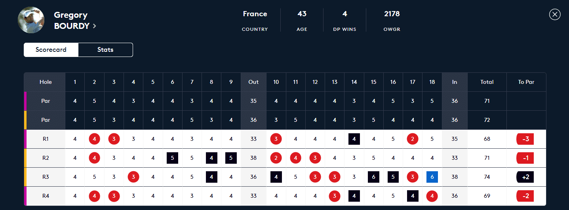This screenshot has width=569, height=210.
Task: Select the R3 round row label
Action: tap(46, 177)
